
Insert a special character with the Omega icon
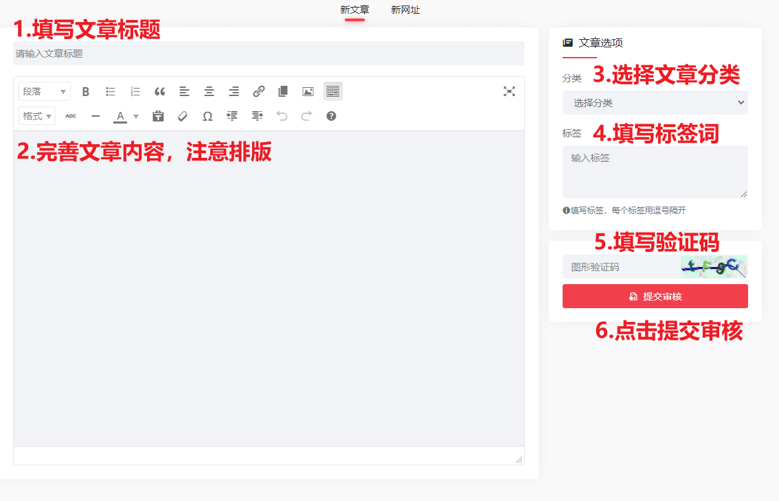tap(207, 116)
